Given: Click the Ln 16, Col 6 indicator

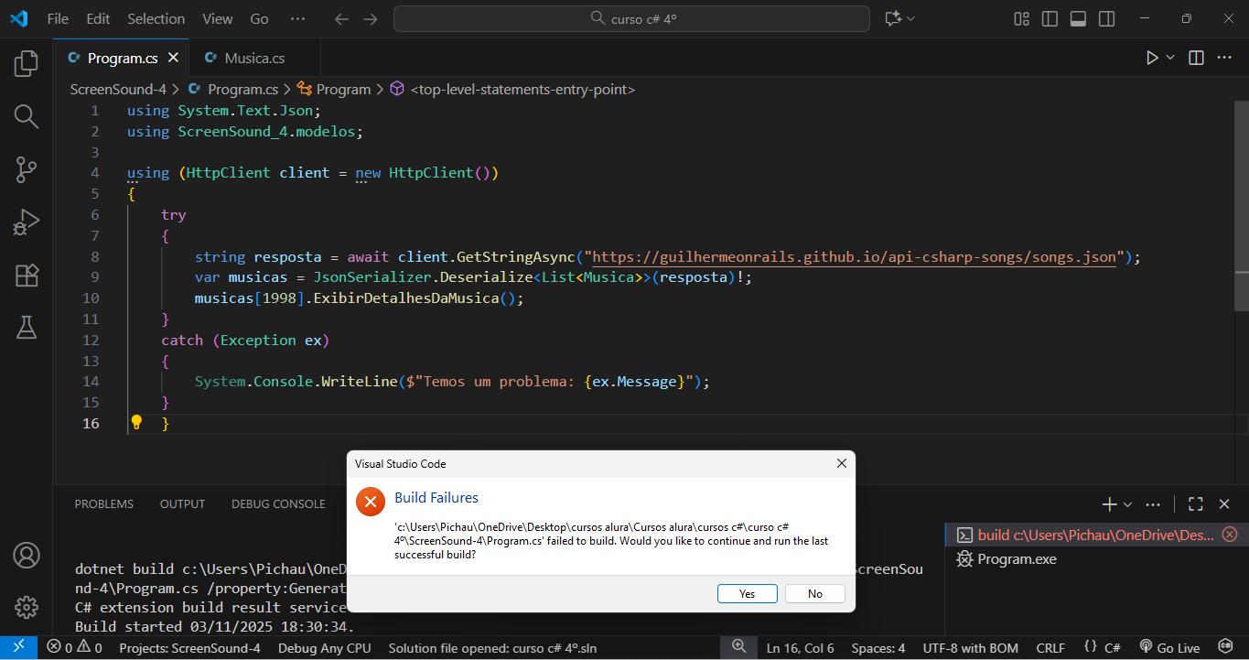Looking at the screenshot, I should pyautogui.click(x=801, y=648).
